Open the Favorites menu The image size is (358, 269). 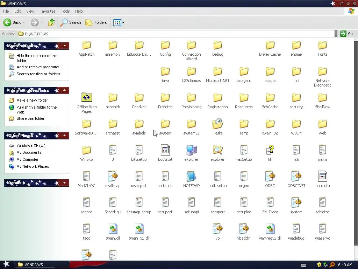47,11
